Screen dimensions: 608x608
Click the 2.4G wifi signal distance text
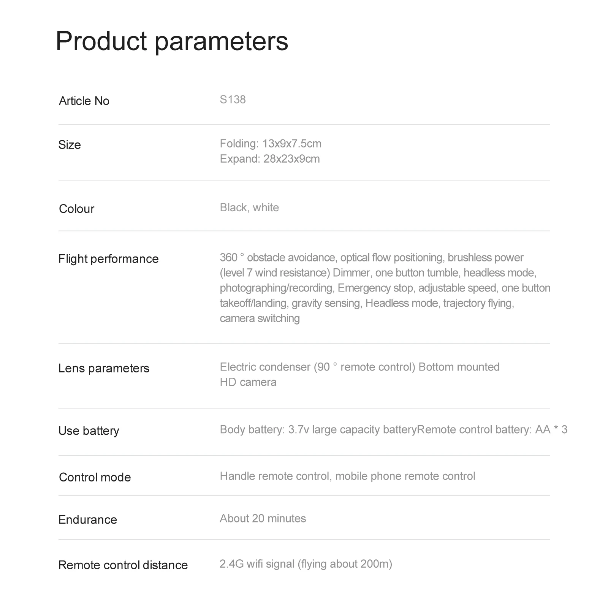click(306, 564)
